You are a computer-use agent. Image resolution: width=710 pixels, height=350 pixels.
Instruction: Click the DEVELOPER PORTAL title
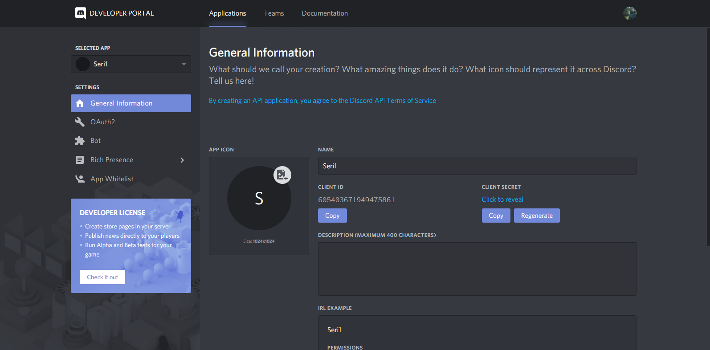click(x=122, y=13)
